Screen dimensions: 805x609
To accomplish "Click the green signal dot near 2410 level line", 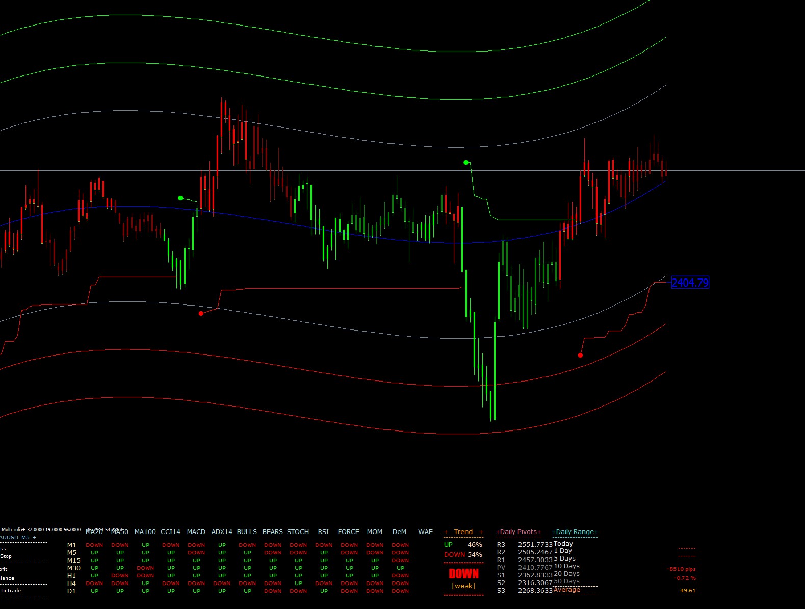I will click(465, 163).
